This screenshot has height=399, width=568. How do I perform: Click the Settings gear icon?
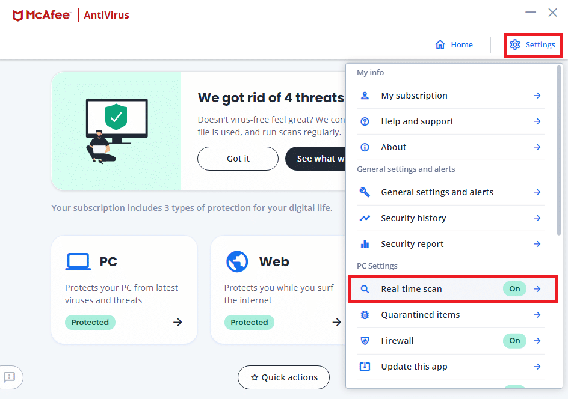click(x=515, y=44)
